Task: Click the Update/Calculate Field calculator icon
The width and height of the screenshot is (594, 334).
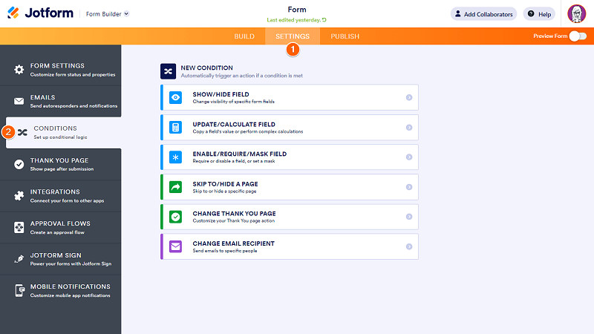Action: tap(175, 127)
